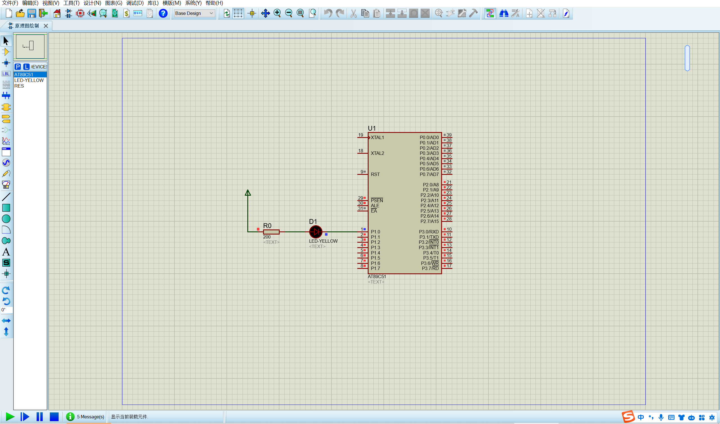Close the 原理图绘制 tab

(46, 26)
